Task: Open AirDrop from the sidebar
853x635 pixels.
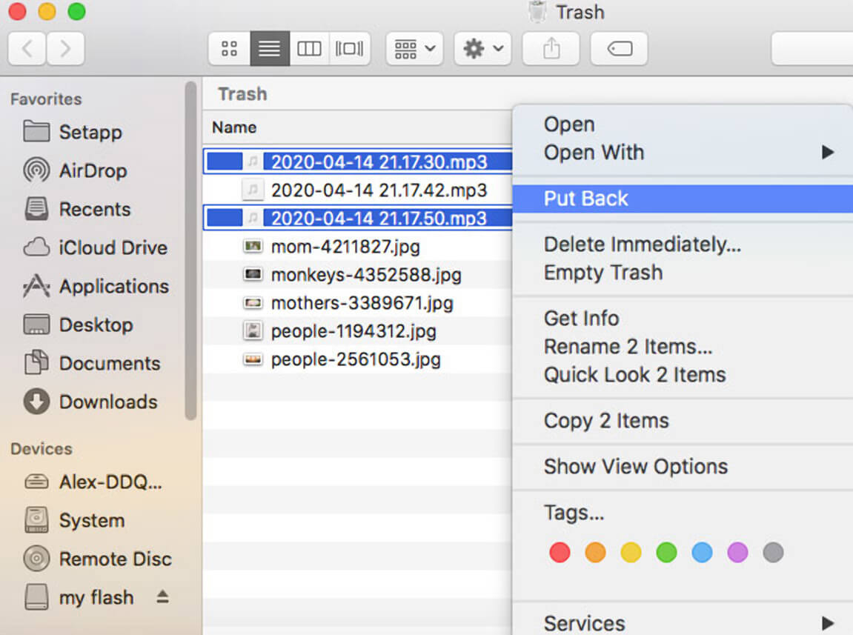Action: pyautogui.click(x=93, y=170)
